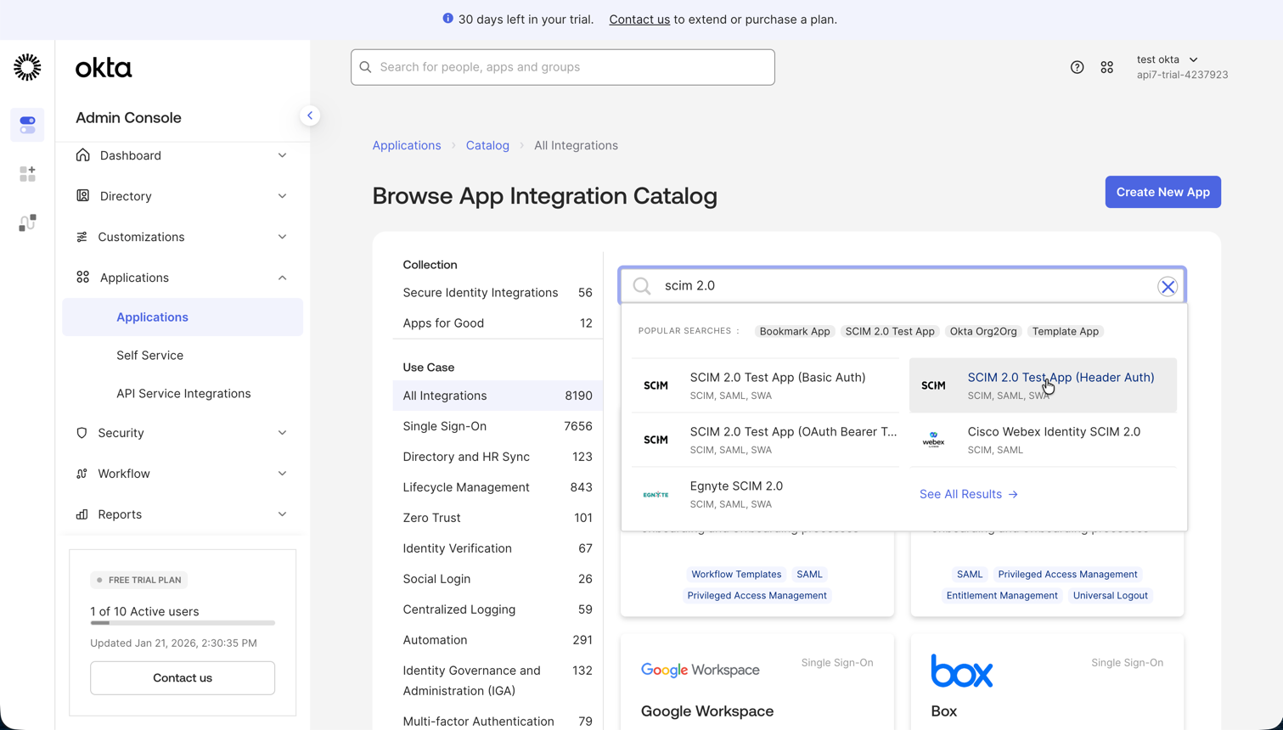Image resolution: width=1283 pixels, height=730 pixels.
Task: Open the help question-mark icon
Action: [x=1077, y=66]
